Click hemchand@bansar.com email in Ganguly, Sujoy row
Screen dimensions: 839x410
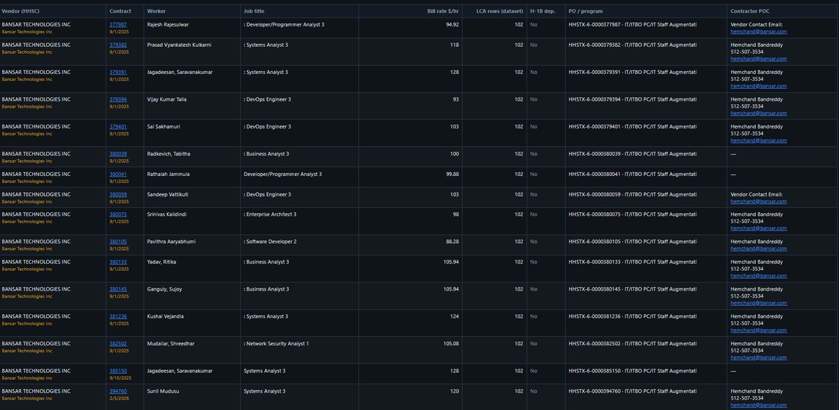(759, 303)
